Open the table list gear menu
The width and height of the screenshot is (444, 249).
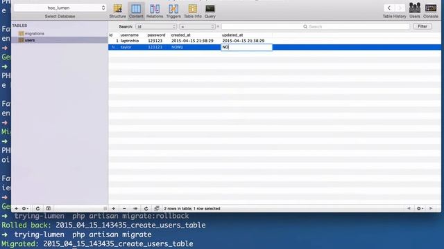coord(25,209)
